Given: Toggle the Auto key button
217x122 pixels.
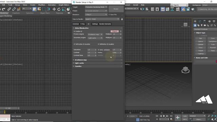Looking at the screenshot, I should (185, 116).
